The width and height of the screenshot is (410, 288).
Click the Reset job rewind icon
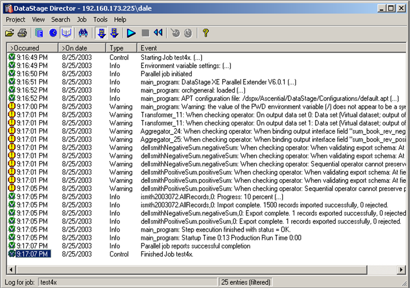coord(158,33)
